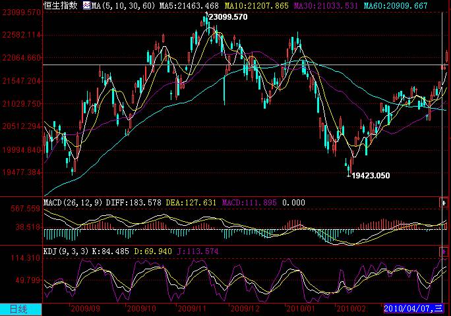The height and width of the screenshot is (316, 451).
Task: Click the 19423.050 low price annotation
Action: tap(371, 176)
